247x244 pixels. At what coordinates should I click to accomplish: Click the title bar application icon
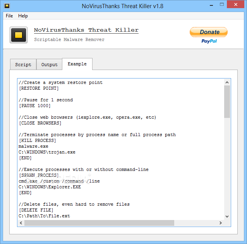click(x=7, y=6)
